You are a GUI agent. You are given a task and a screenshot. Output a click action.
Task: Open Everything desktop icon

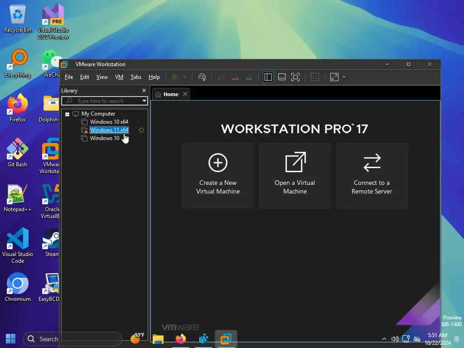pos(18,63)
